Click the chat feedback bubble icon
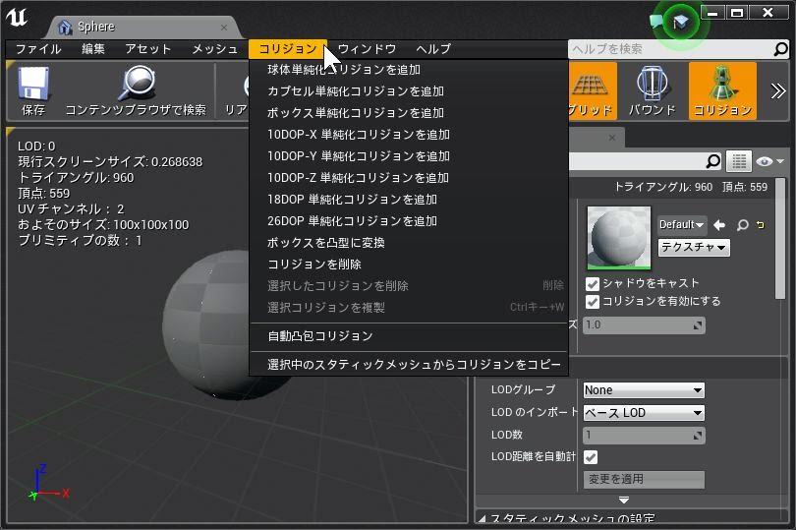 click(655, 22)
